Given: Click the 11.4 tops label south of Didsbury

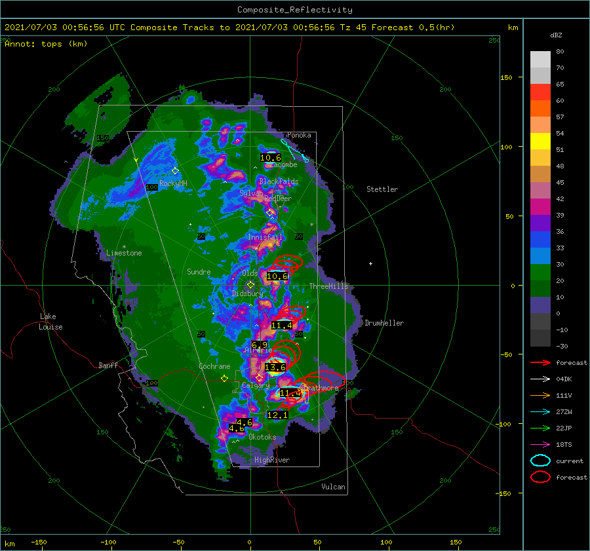Looking at the screenshot, I should click(281, 326).
